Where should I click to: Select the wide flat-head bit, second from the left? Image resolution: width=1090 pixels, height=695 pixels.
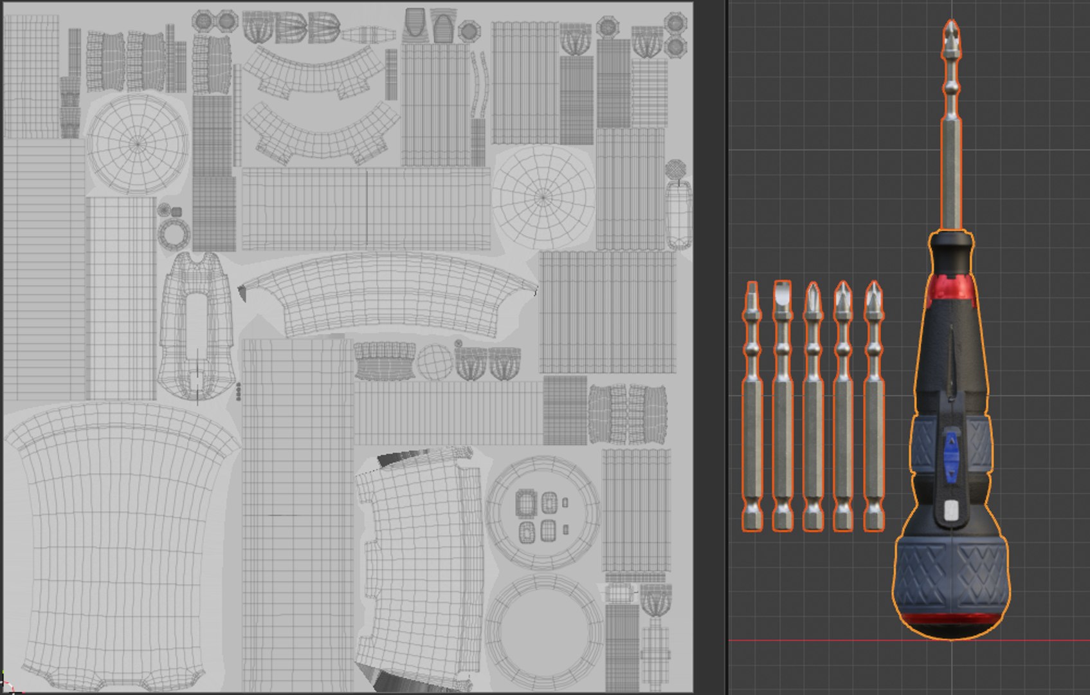[782, 405]
